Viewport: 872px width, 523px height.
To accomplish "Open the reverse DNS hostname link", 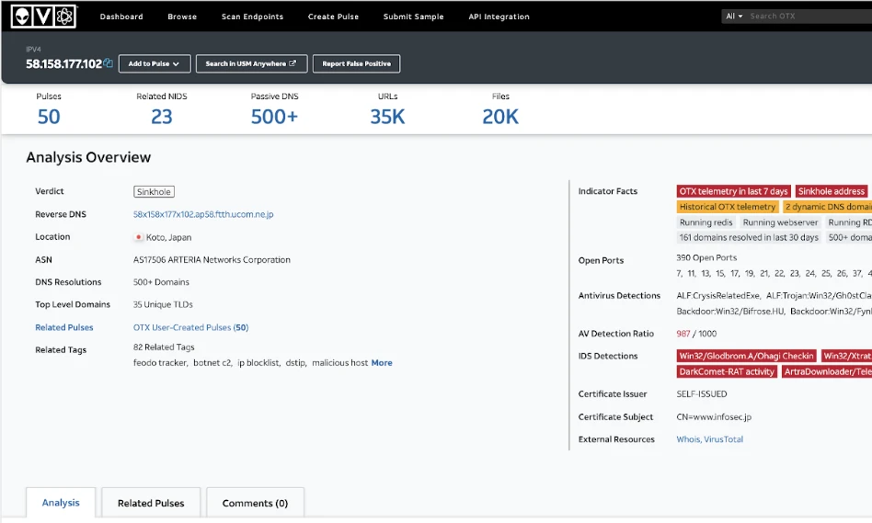I will point(203,214).
